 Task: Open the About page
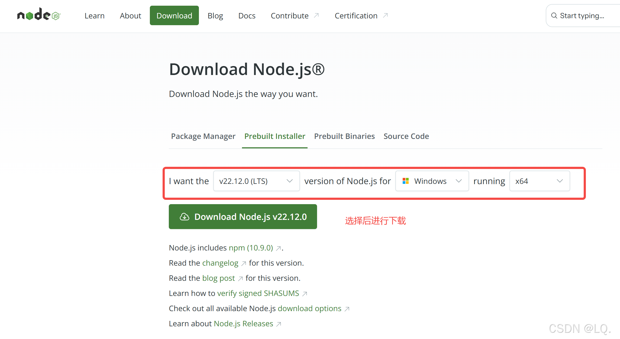click(130, 16)
